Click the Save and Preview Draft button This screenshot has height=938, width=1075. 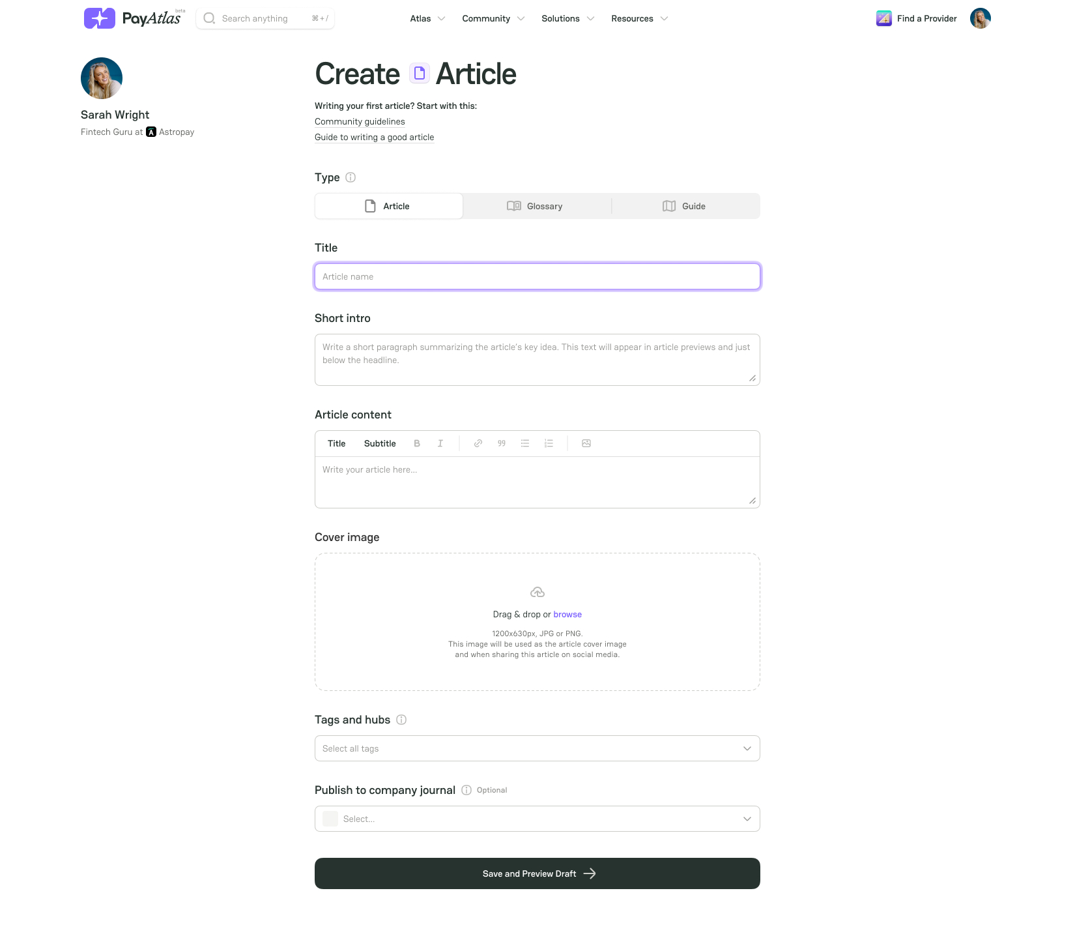click(x=537, y=873)
